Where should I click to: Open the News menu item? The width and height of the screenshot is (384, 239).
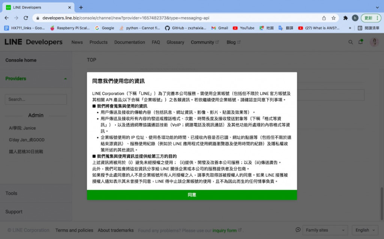click(77, 42)
